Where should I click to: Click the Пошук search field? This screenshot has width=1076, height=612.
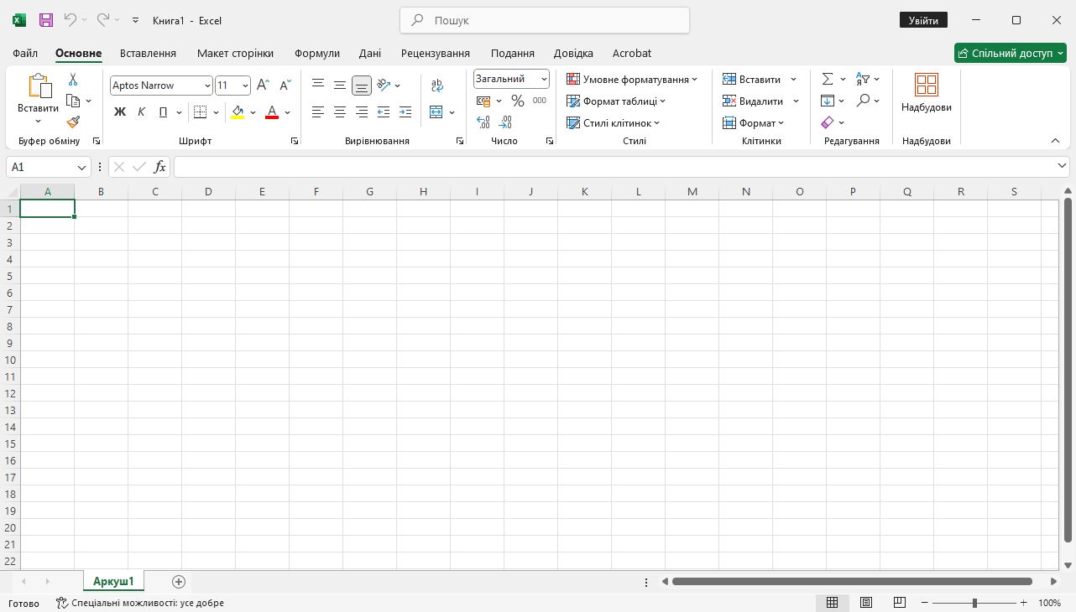tap(546, 20)
